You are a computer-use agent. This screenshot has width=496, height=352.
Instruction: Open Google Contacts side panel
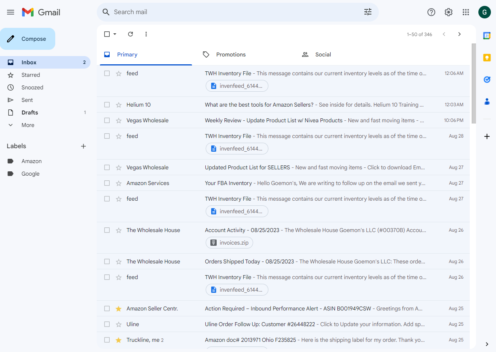pos(487,102)
